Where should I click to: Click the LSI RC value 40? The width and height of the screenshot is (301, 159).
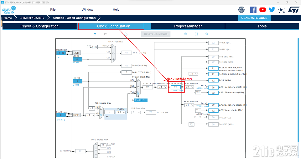[77, 59]
